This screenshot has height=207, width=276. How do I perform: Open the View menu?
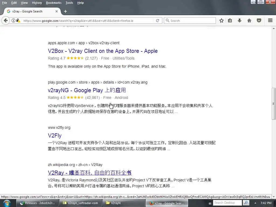24,3
